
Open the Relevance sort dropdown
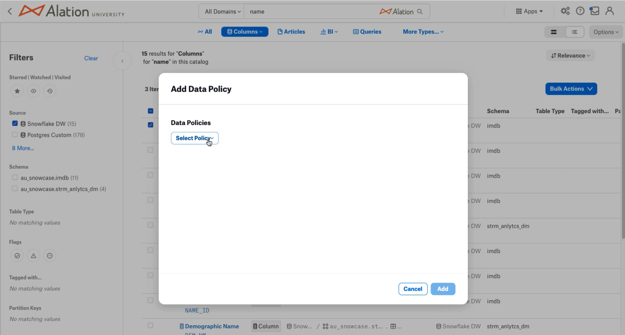pyautogui.click(x=570, y=56)
